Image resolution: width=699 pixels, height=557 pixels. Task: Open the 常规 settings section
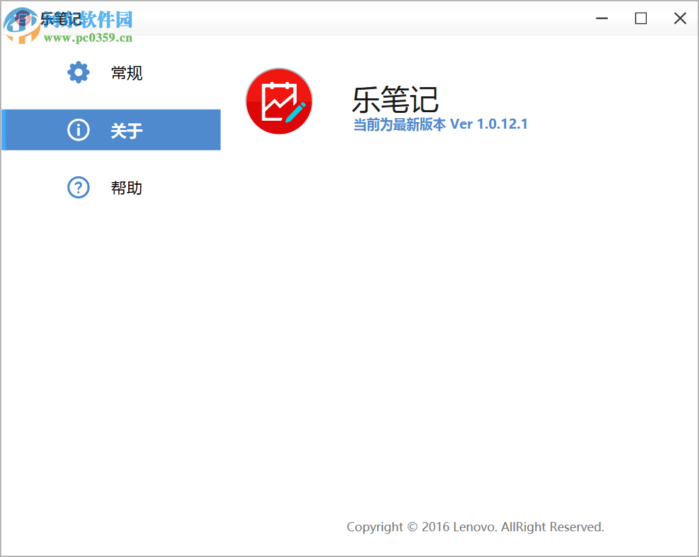127,73
